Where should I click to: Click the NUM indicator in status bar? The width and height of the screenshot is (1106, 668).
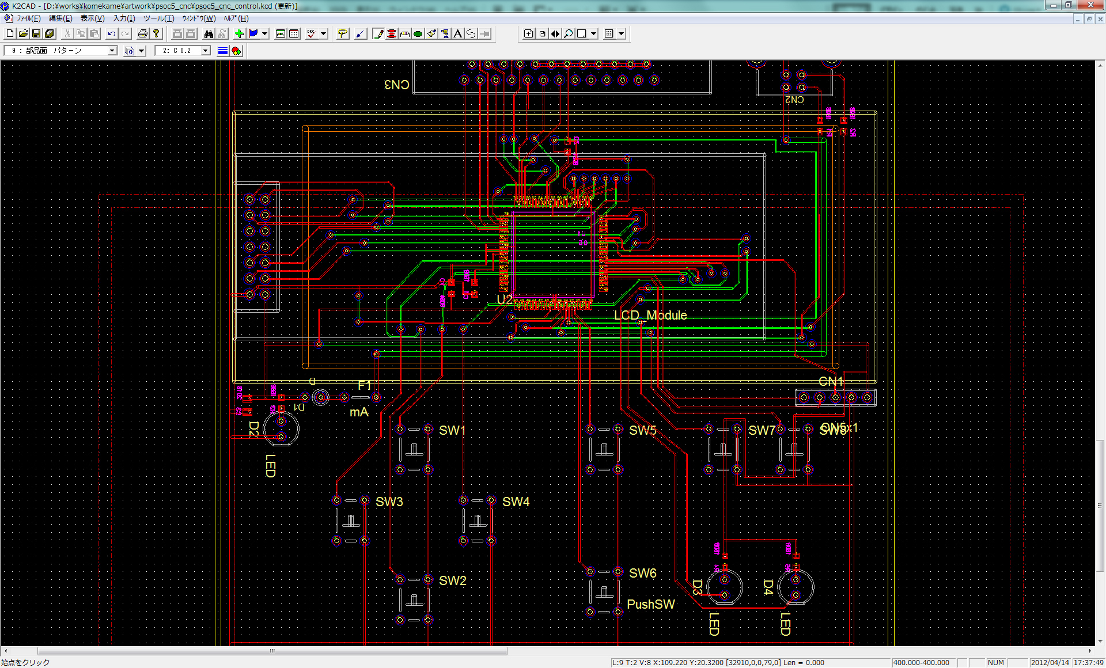996,663
